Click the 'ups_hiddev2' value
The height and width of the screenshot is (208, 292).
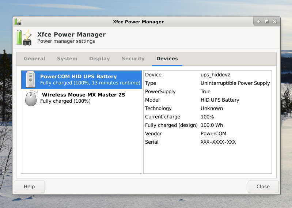216,75
